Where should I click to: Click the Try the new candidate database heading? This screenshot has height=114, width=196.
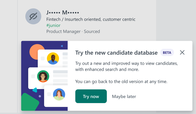click(116, 53)
